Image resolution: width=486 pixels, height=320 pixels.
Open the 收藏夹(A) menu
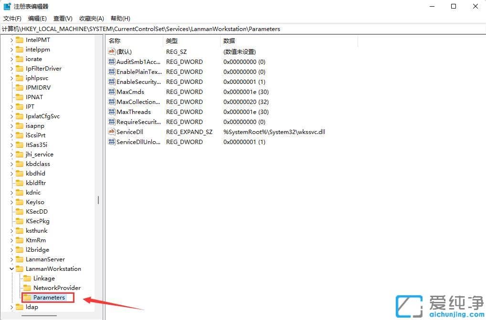(91, 18)
